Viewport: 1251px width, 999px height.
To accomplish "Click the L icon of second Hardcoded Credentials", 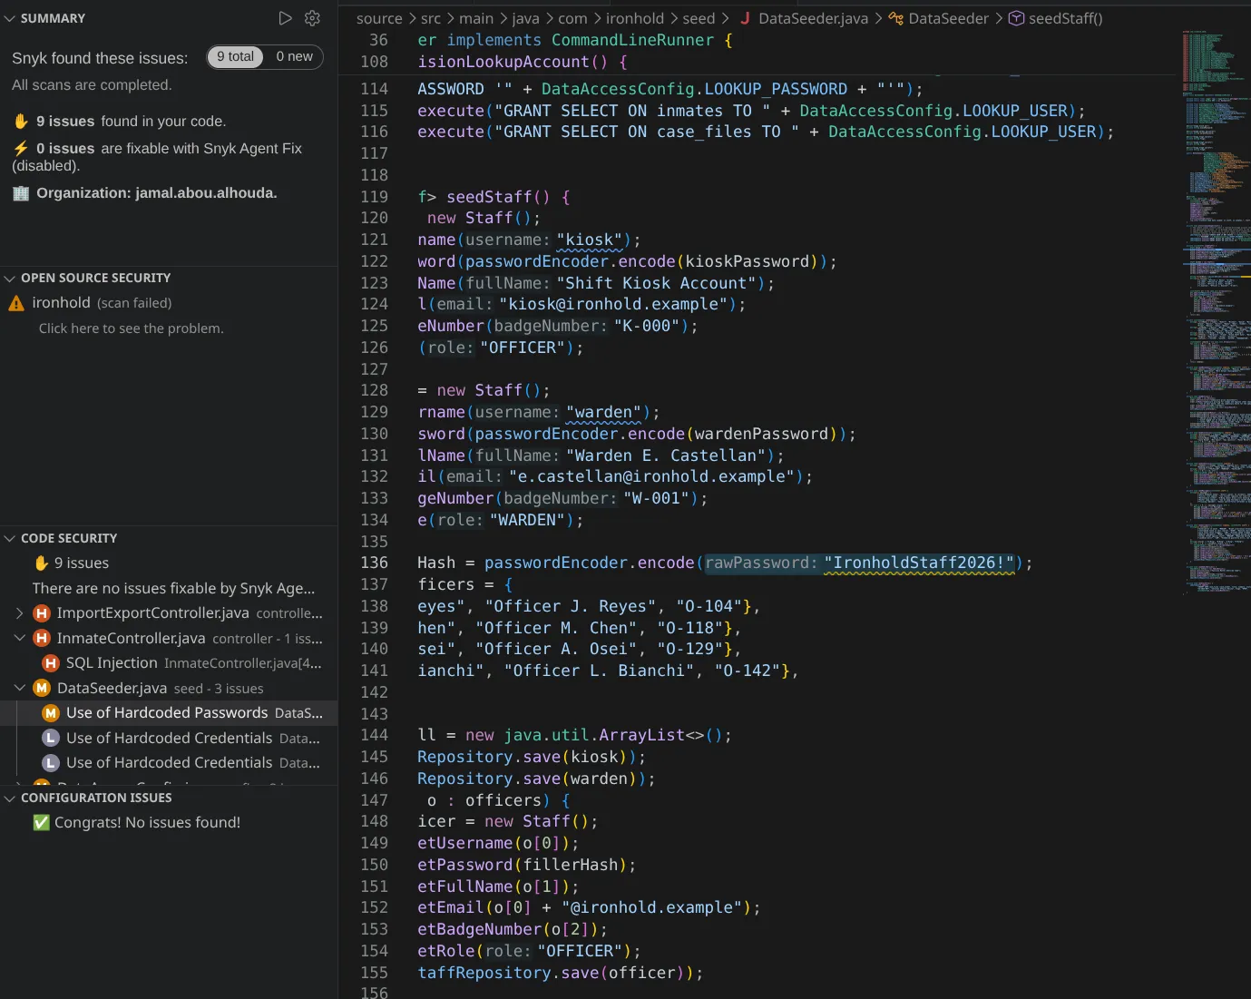I will coord(51,763).
